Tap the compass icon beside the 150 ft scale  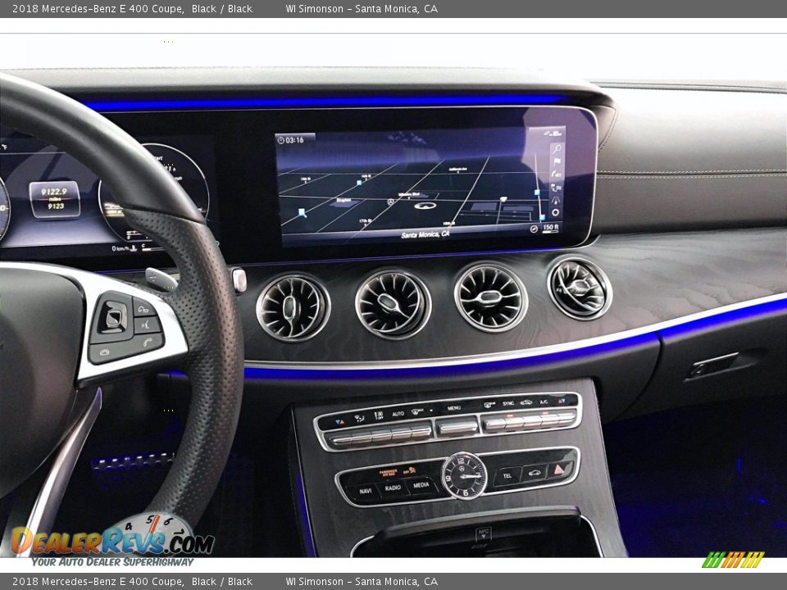coord(534,229)
